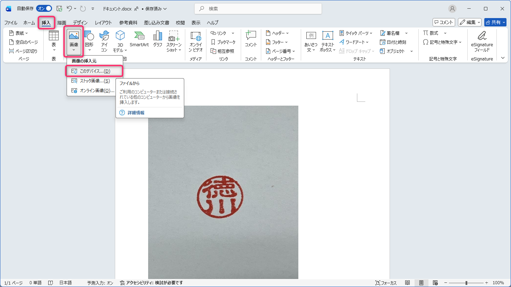Click the eSignature フィールド icon
The width and height of the screenshot is (511, 287).
pyautogui.click(x=482, y=41)
